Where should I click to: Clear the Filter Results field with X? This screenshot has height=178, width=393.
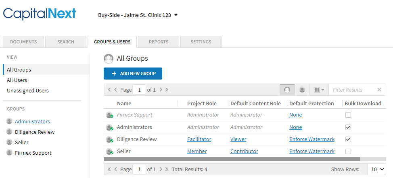point(379,90)
